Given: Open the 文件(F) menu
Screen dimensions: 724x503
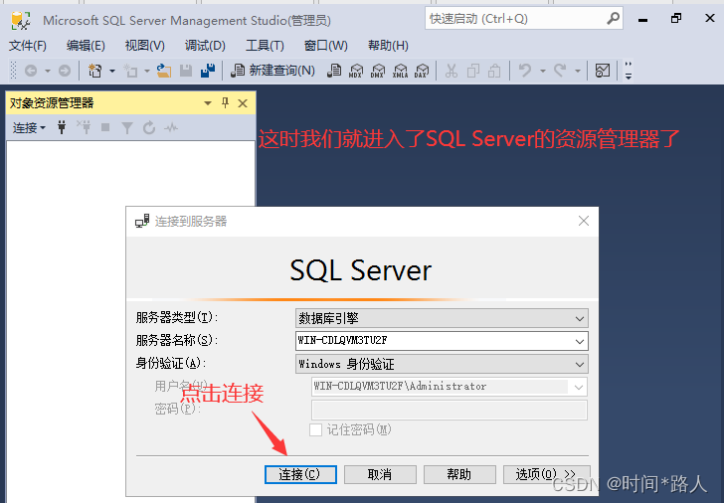Looking at the screenshot, I should pyautogui.click(x=28, y=45).
